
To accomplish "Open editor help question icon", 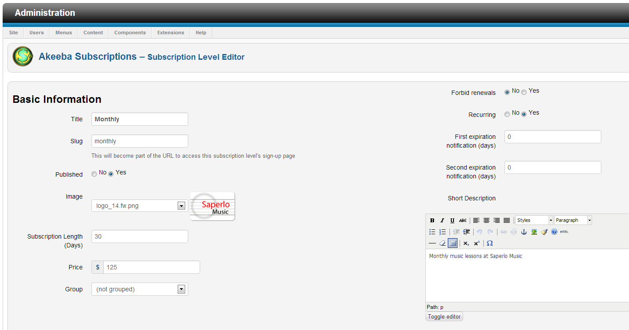I will (x=554, y=232).
